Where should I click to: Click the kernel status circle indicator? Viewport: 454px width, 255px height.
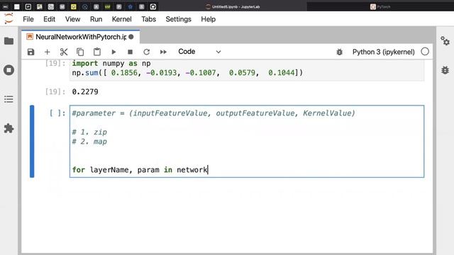point(425,52)
